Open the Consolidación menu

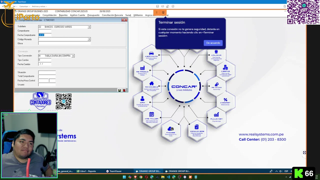(x=49, y=15)
